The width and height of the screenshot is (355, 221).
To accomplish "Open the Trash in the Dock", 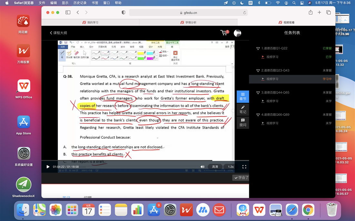I will [x=332, y=210].
